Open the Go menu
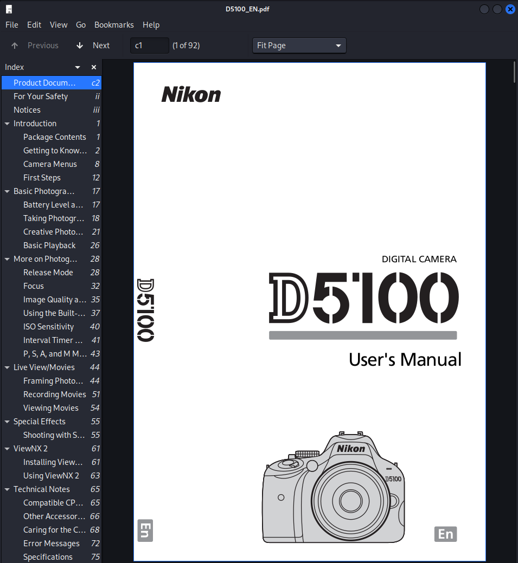 (81, 25)
